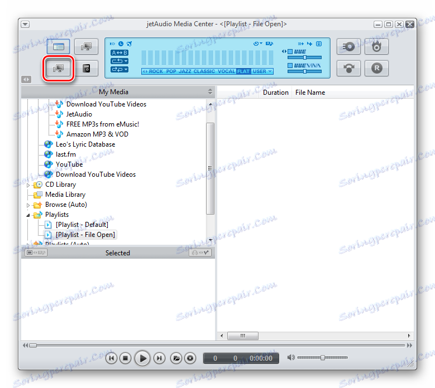Click the arrows left of the ROCK preset
Viewport: 435px width, 388px height.
click(x=145, y=71)
